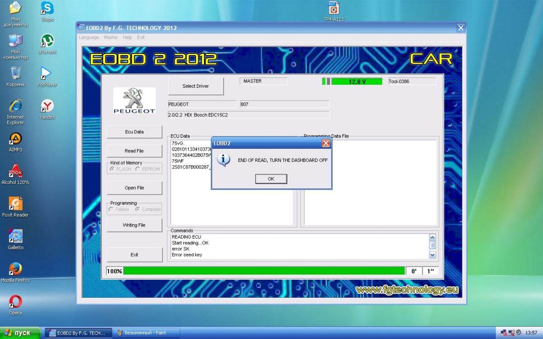This screenshot has width=543, height=339.
Task: Select the 75WF ECU data line
Action: (x=178, y=161)
